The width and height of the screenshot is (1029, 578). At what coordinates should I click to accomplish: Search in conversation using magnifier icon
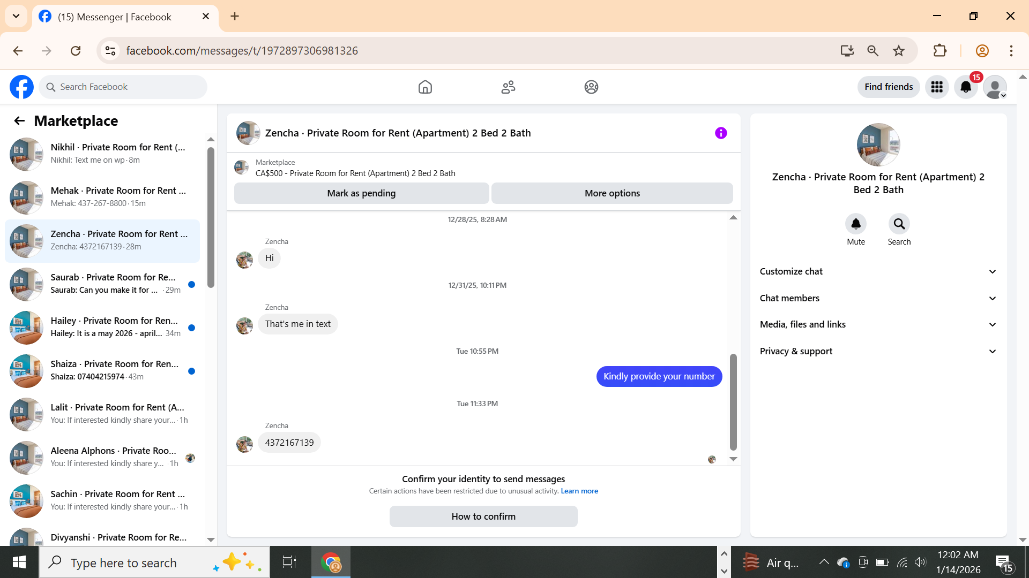click(x=899, y=224)
